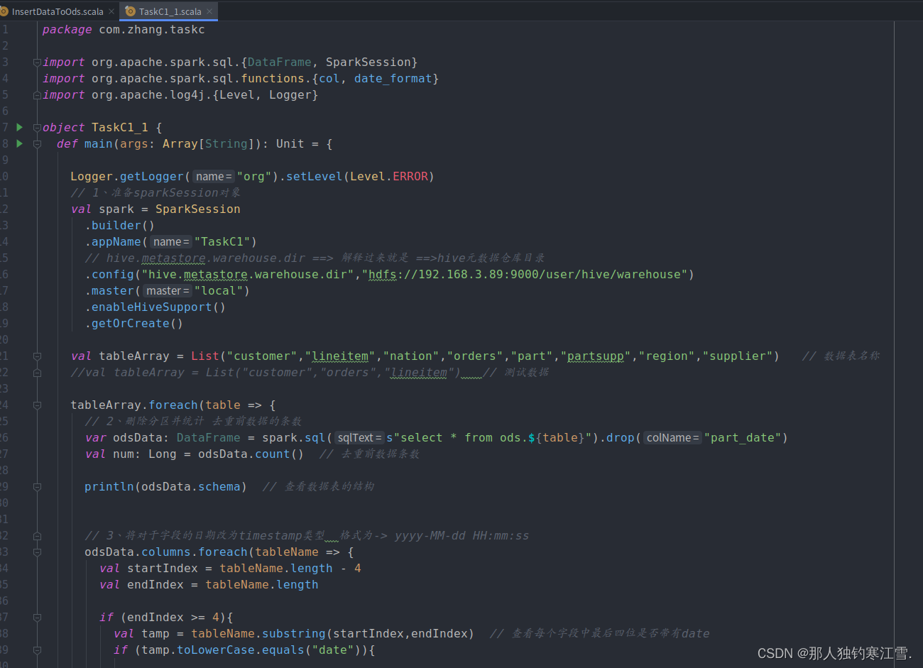Fold the timestamp comment at step 3

click(x=37, y=536)
